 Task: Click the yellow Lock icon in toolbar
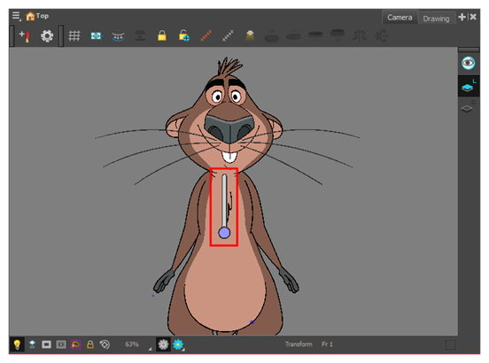coord(162,35)
